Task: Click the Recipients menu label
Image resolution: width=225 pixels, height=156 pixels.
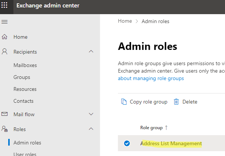Action: pos(25,52)
